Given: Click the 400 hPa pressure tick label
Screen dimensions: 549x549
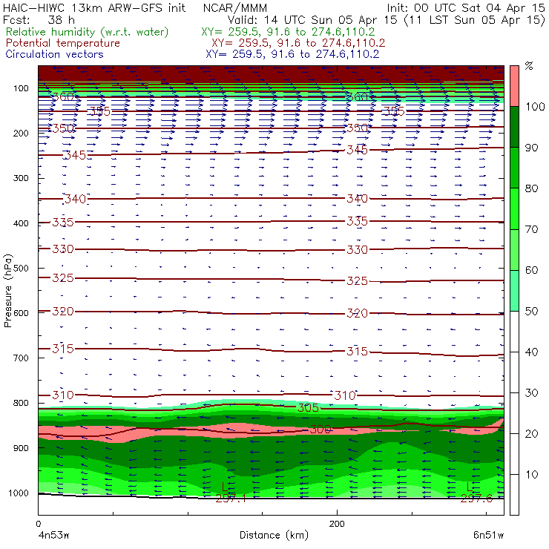Looking at the screenshot, I should coord(21,223).
